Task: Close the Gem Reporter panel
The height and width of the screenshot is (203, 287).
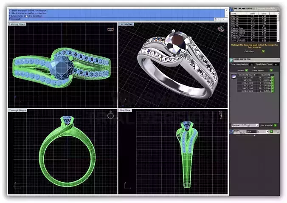Action: pos(278,60)
